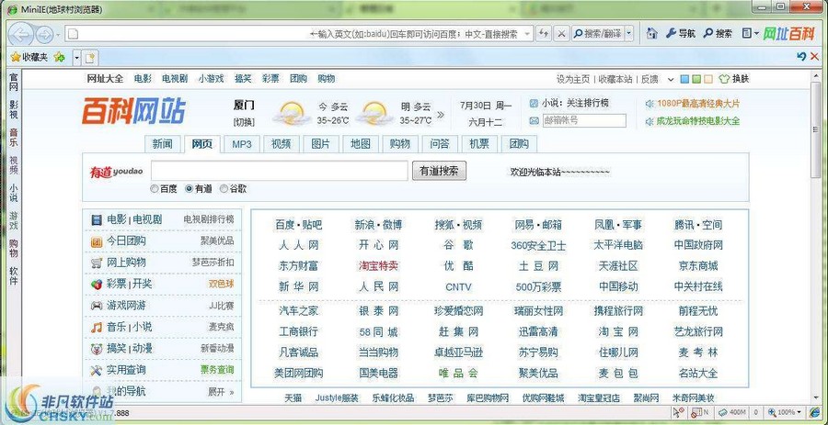
Task: Click the browser Forward arrow button
Action: coord(44,35)
